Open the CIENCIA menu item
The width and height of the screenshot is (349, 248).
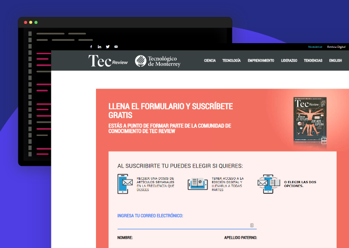point(210,61)
